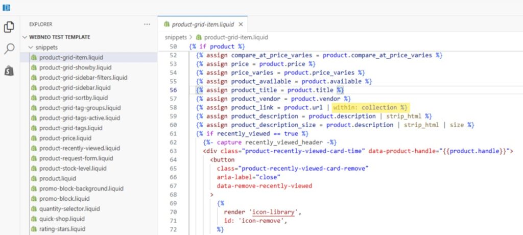This screenshot has width=523, height=235.
Task: Select rating-stars.liquid in the file list
Action: point(62,229)
